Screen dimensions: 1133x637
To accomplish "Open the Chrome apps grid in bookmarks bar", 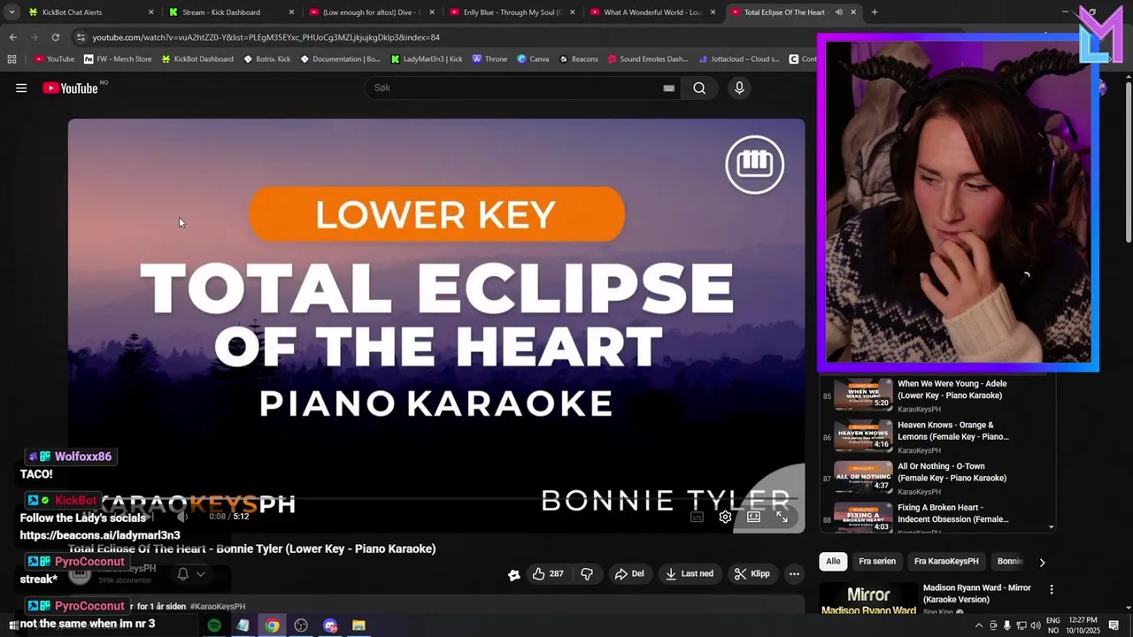I will 12,59.
